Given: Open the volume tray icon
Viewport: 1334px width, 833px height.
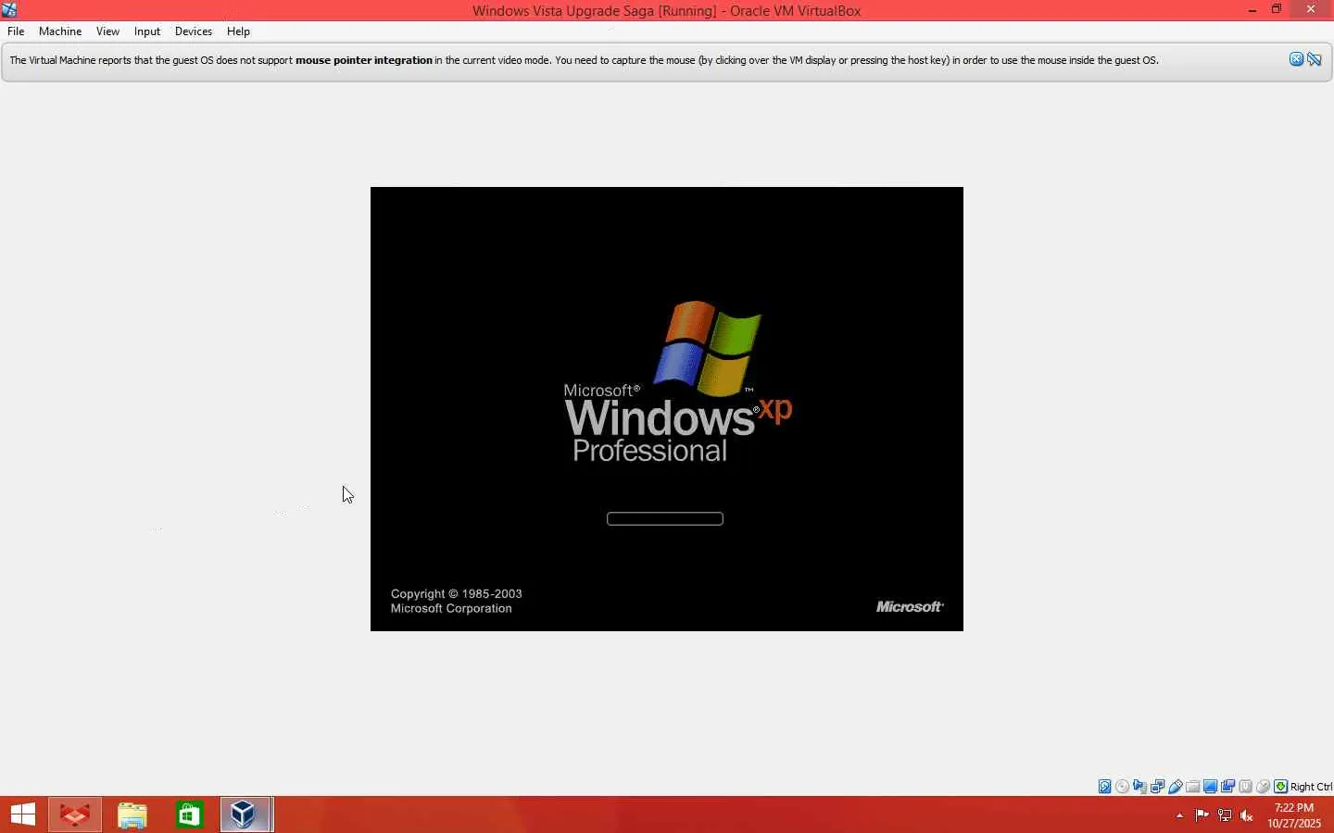Looking at the screenshot, I should (x=1247, y=815).
